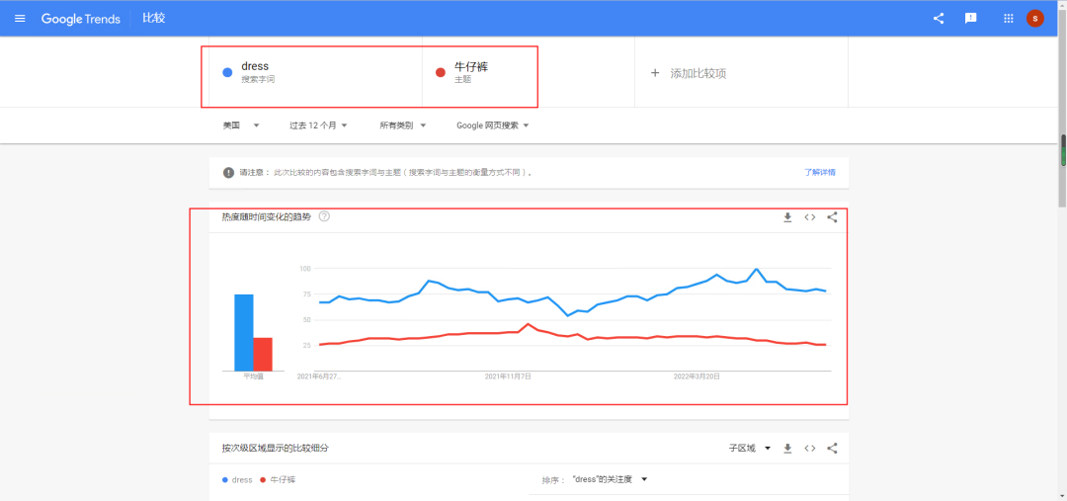Click the Google Trends logo
This screenshot has height=501, width=1067.
click(x=81, y=19)
